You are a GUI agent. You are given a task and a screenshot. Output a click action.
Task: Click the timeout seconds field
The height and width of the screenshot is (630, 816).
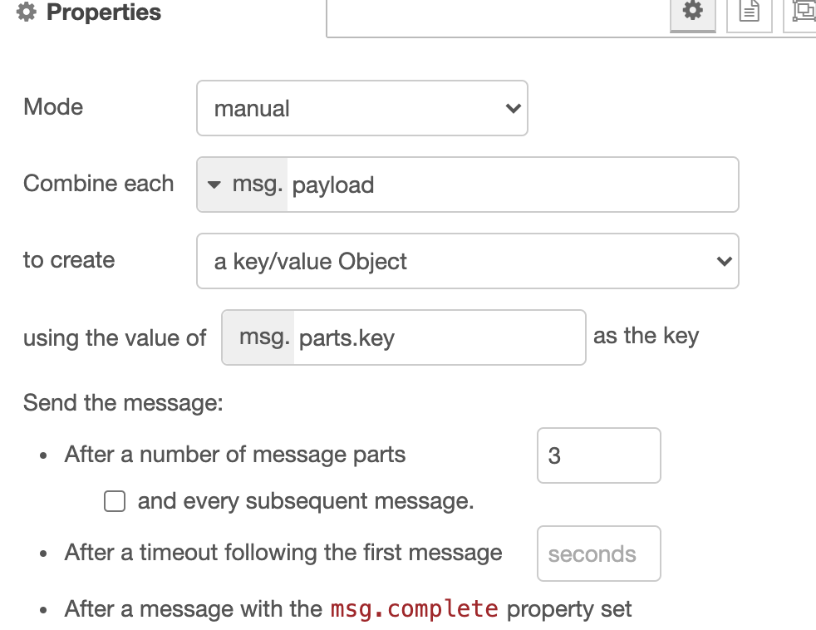598,554
